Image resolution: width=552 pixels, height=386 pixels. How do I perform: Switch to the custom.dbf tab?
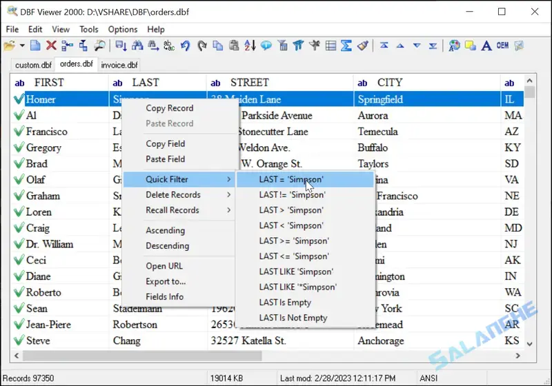pos(33,65)
